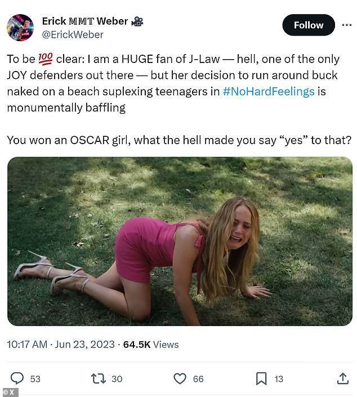Viewport: 357px width, 397px height.
Task: Click the red 100 emoji in the tweet
Action: [46, 59]
